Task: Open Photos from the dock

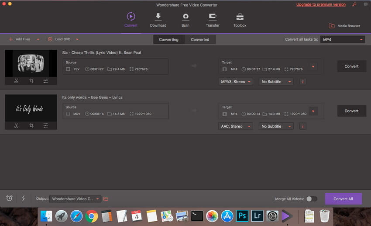Action: 212,216
